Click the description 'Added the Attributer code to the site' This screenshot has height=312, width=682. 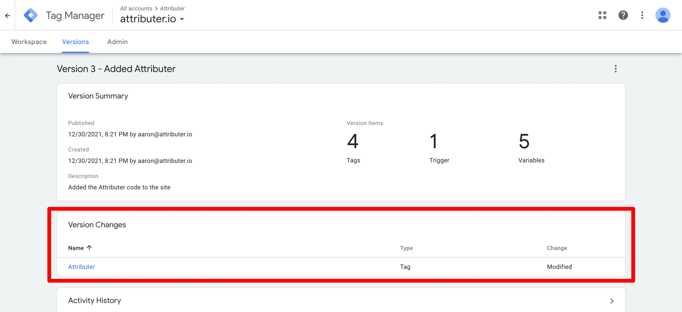coord(119,187)
